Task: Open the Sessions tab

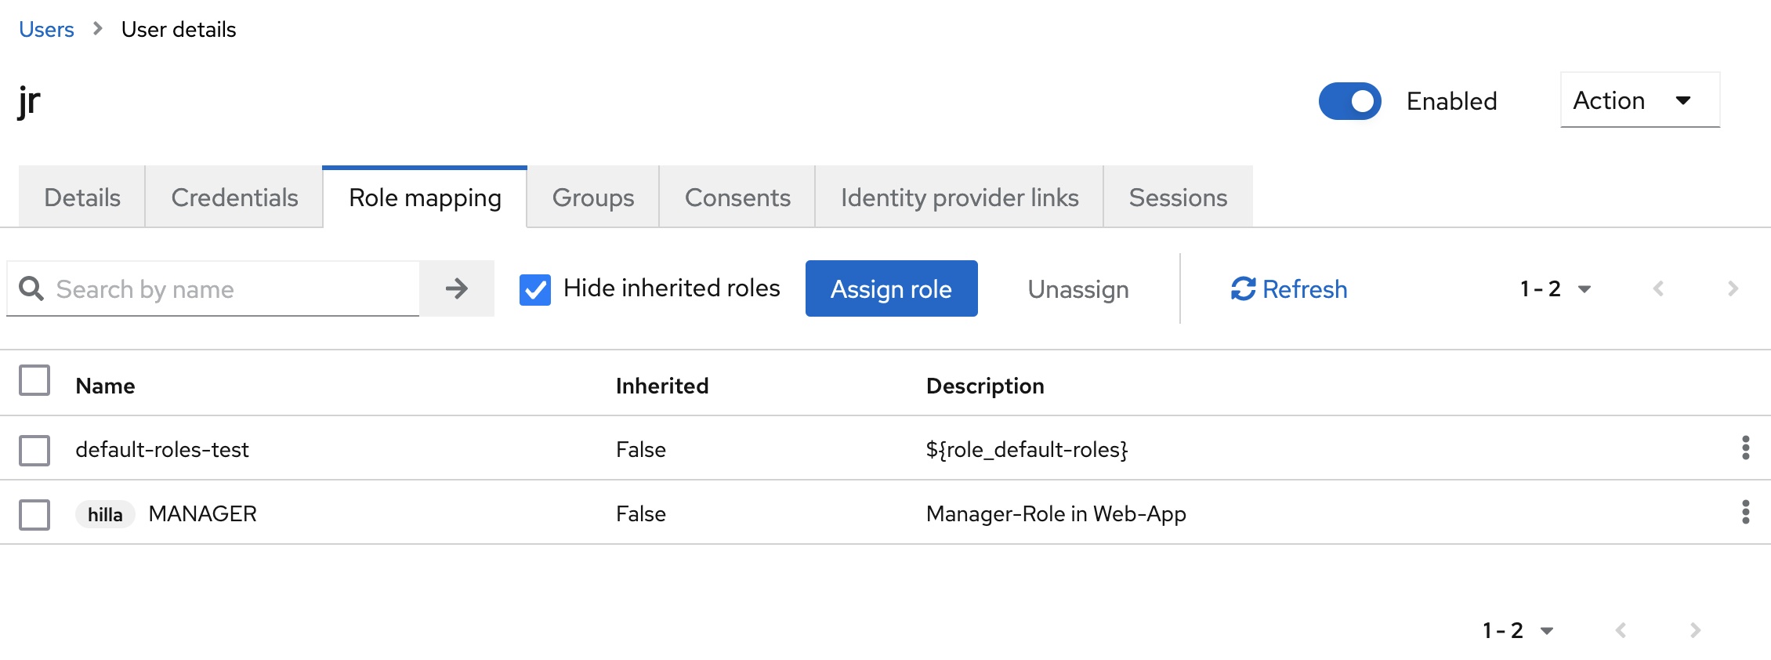Action: [1178, 198]
